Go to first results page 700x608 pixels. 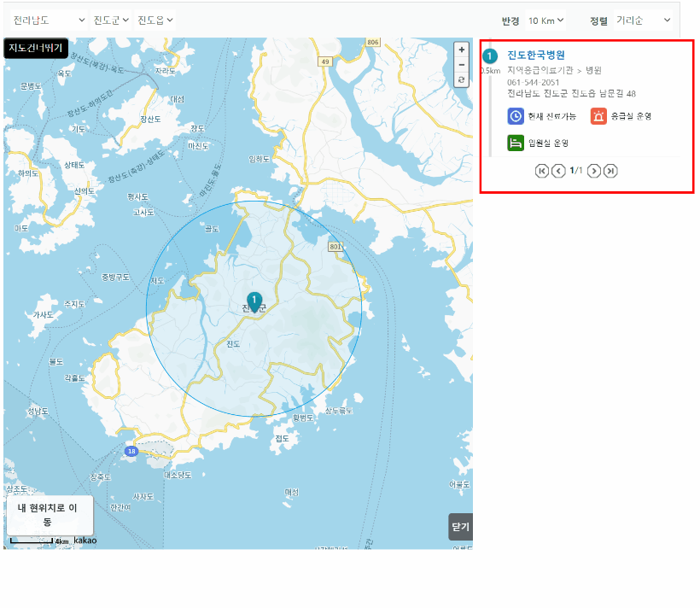541,171
